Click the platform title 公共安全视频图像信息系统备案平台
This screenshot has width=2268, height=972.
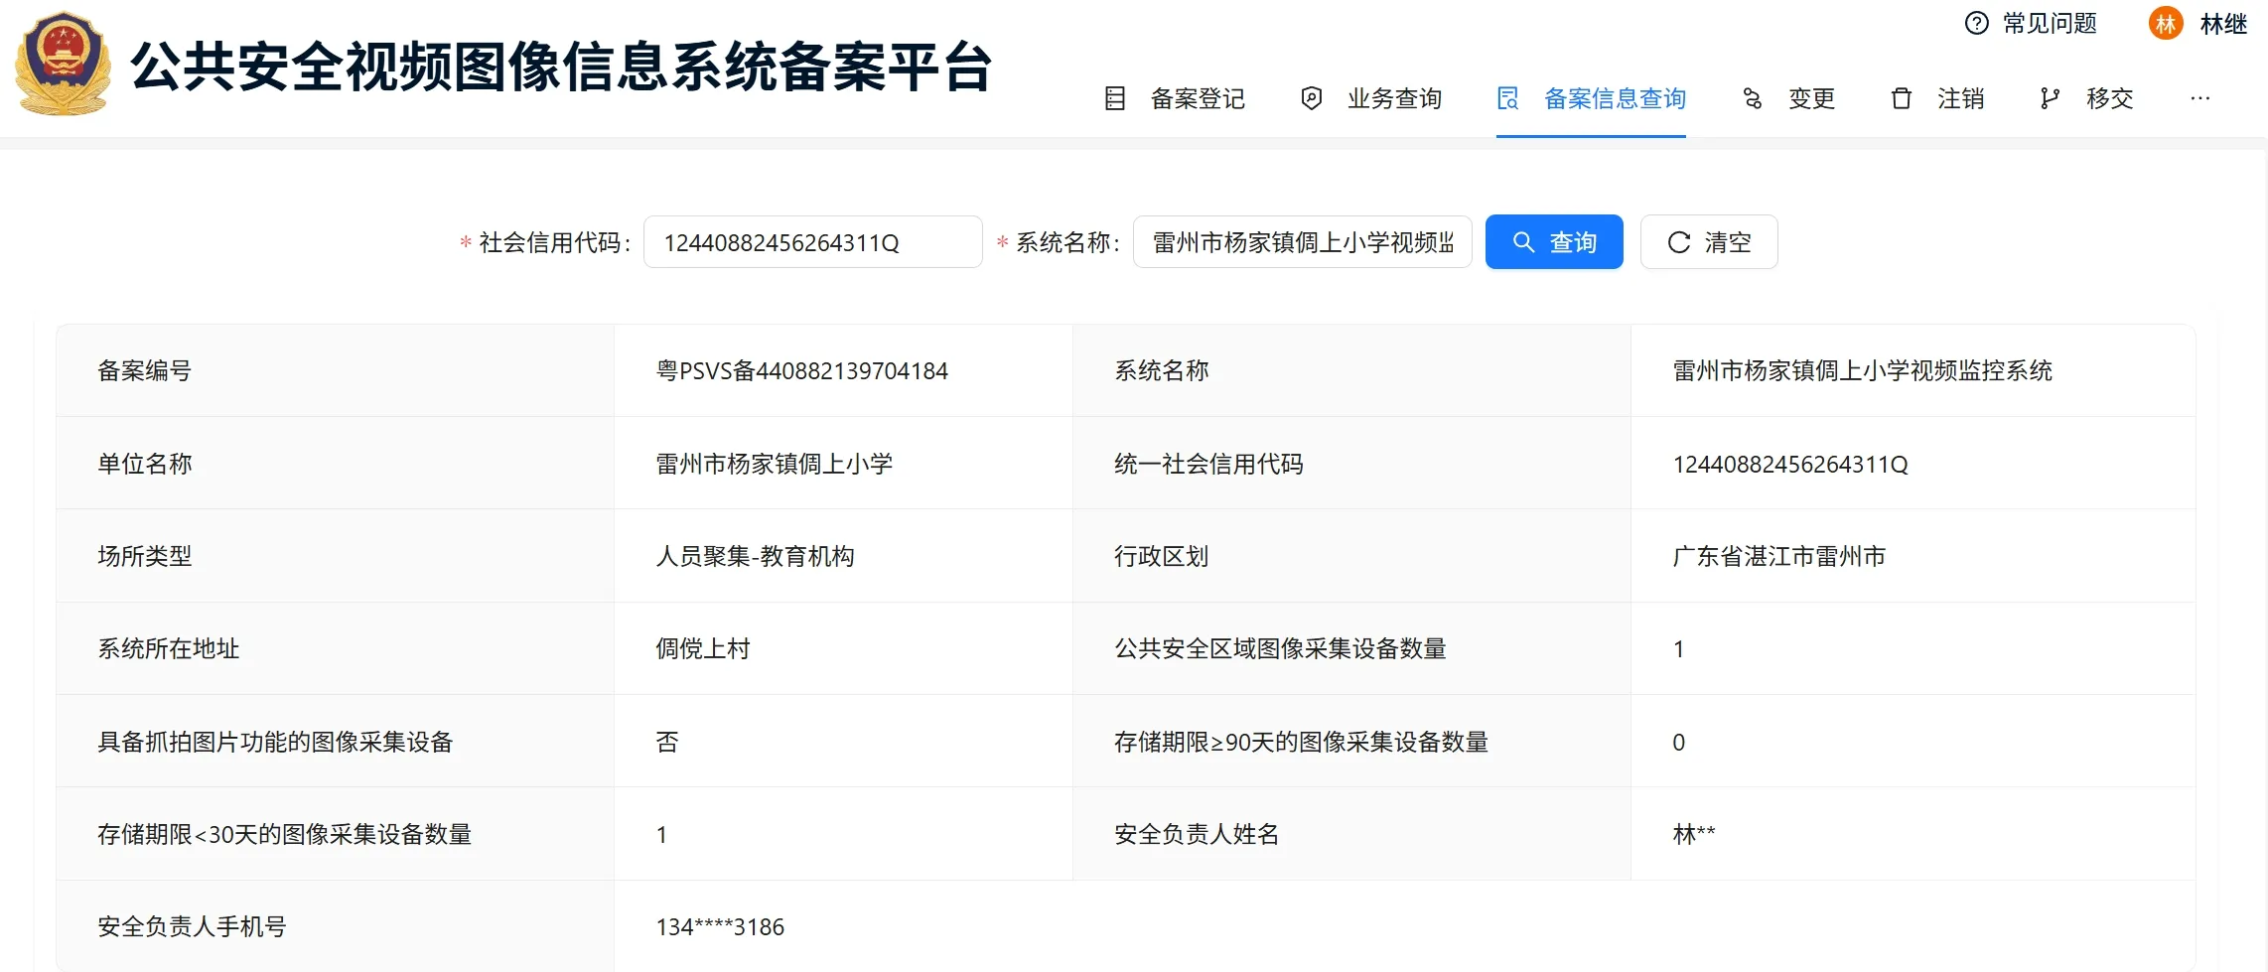point(562,68)
